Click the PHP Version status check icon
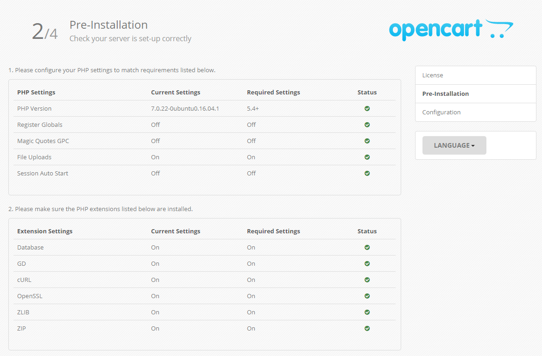542x356 pixels. tap(367, 108)
